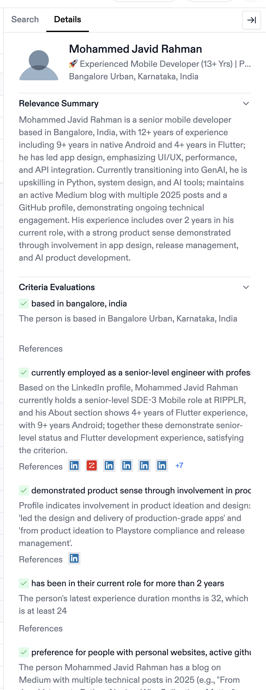
Task: Open the red Zoominfo reference icon
Action: click(x=92, y=466)
